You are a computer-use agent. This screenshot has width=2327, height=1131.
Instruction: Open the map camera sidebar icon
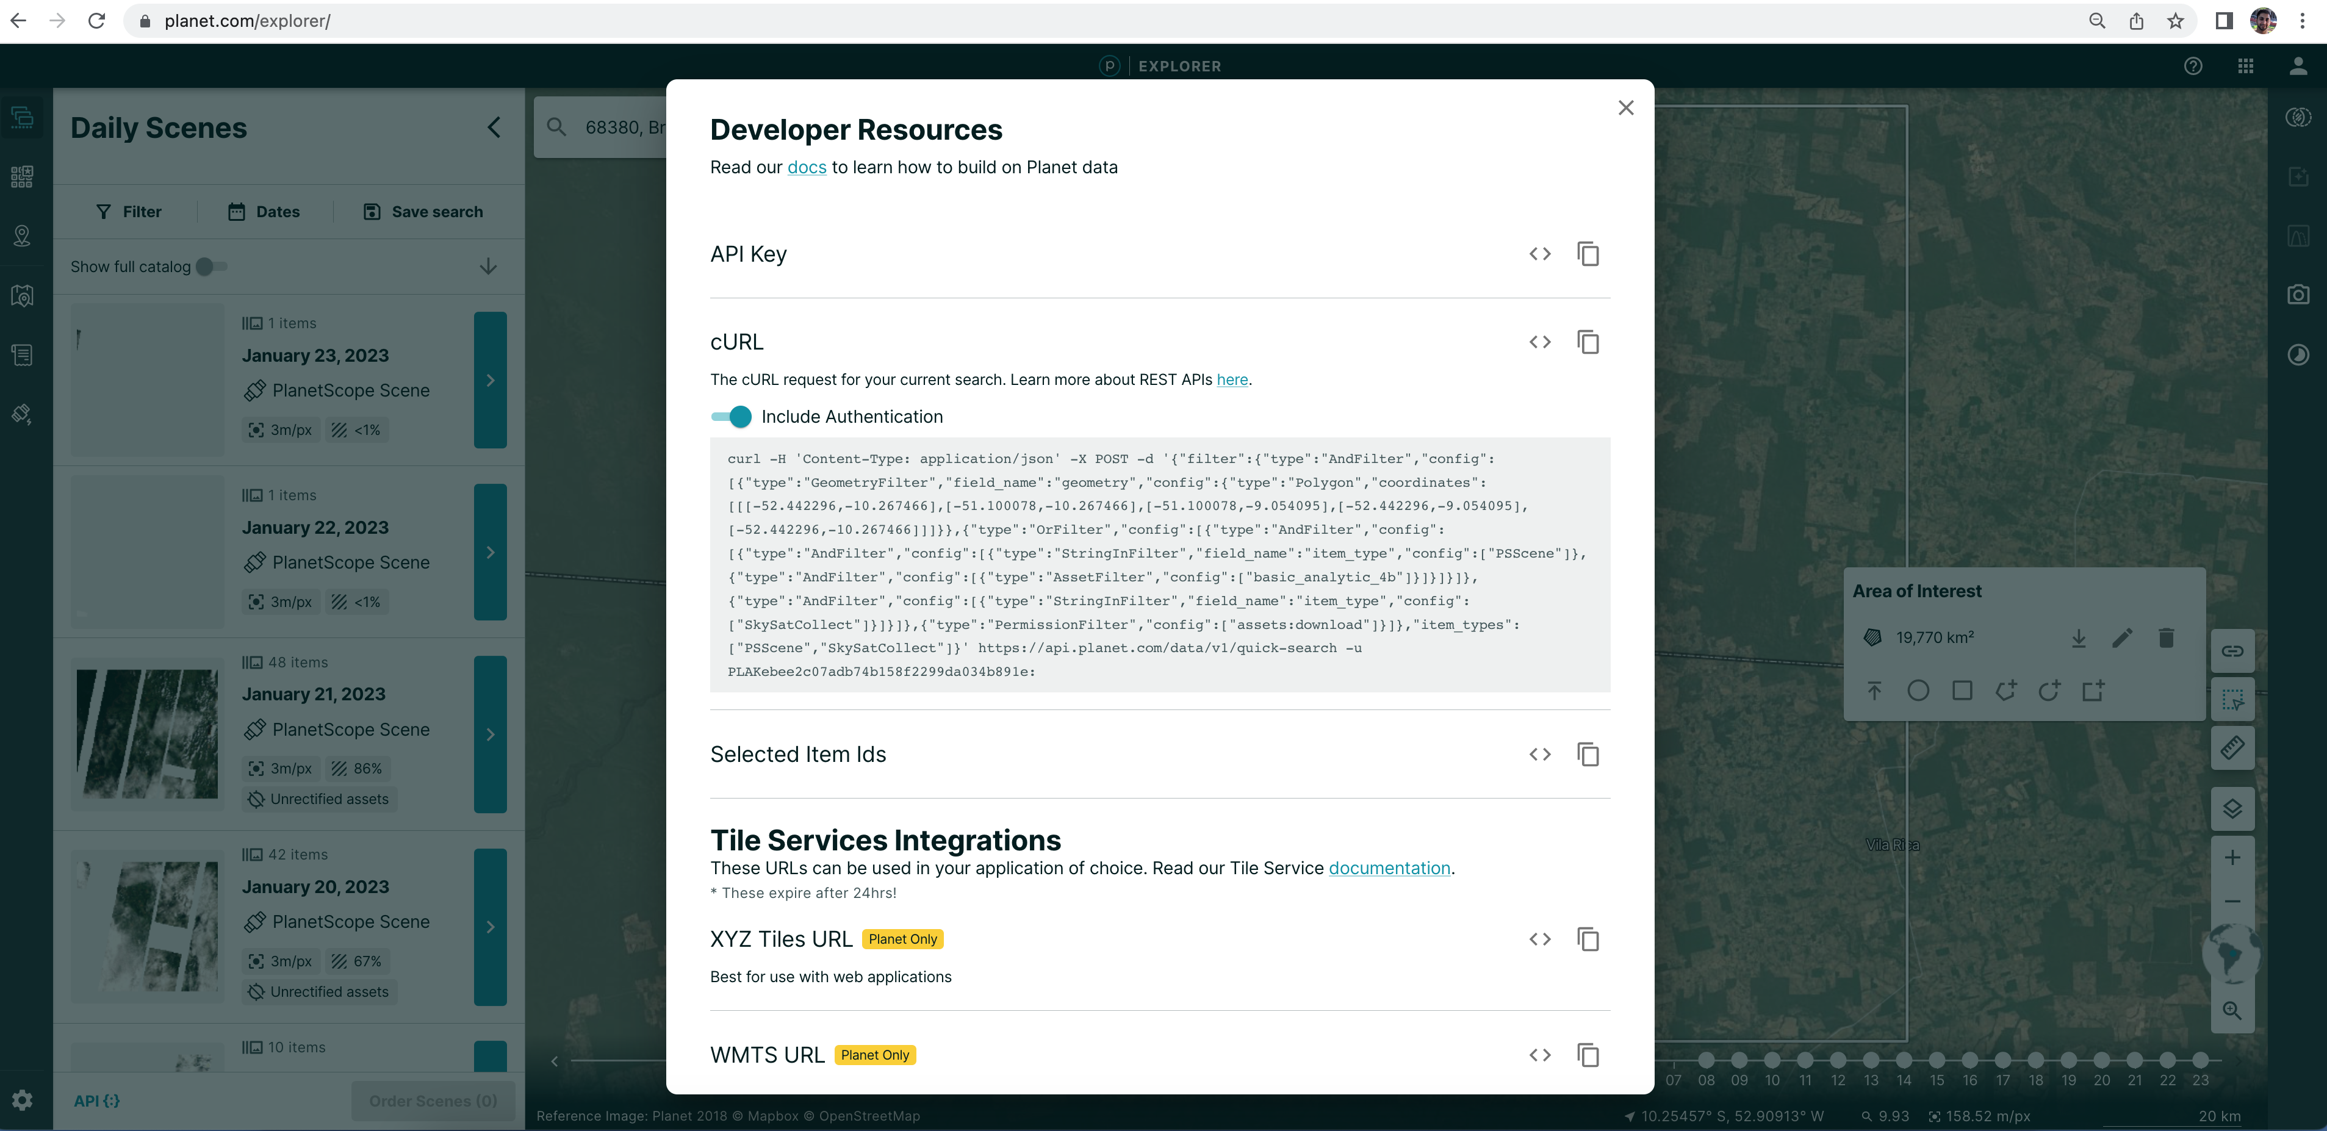pos(23,295)
